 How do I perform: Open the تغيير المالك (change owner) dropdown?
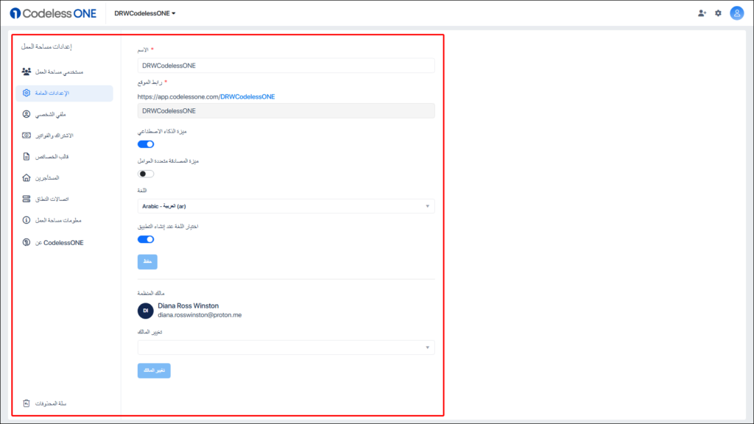coord(286,347)
